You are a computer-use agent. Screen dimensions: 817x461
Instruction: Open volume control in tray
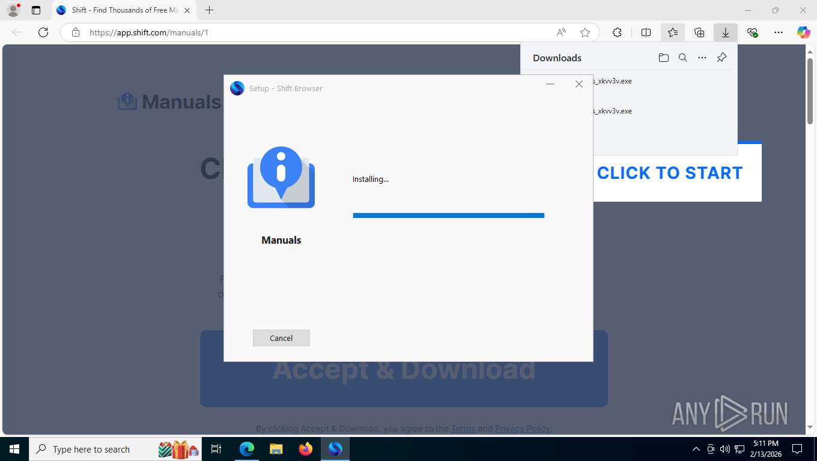725,449
